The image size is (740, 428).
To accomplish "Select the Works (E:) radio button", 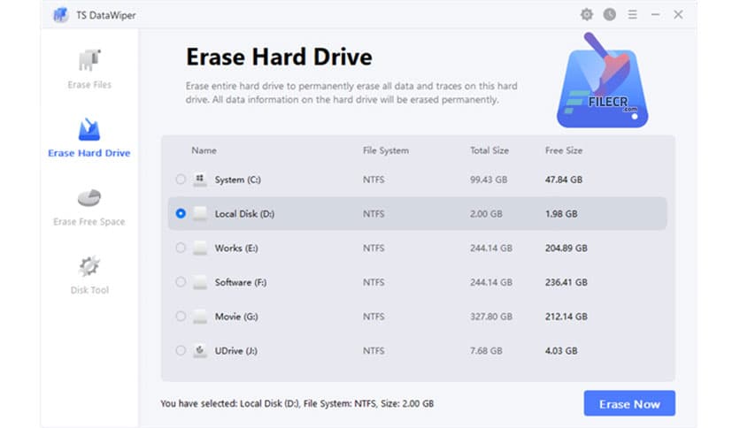I will click(181, 248).
